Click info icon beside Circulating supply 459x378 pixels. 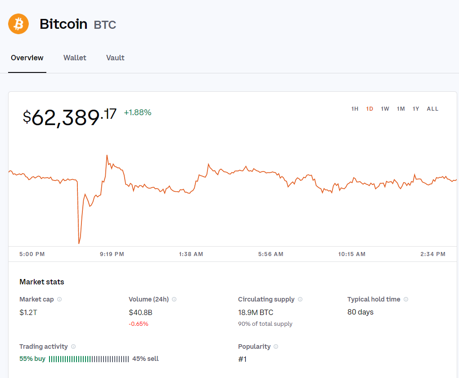[x=300, y=299]
